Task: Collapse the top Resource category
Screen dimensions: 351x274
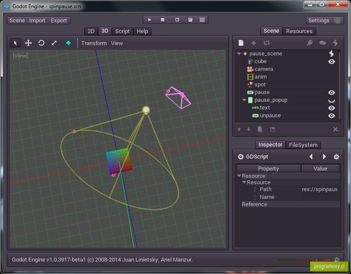Action: tap(239, 176)
